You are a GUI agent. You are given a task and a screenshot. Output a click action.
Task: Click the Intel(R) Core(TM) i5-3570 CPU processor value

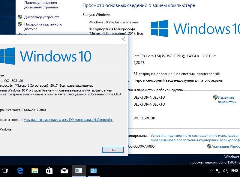click(x=175, y=56)
